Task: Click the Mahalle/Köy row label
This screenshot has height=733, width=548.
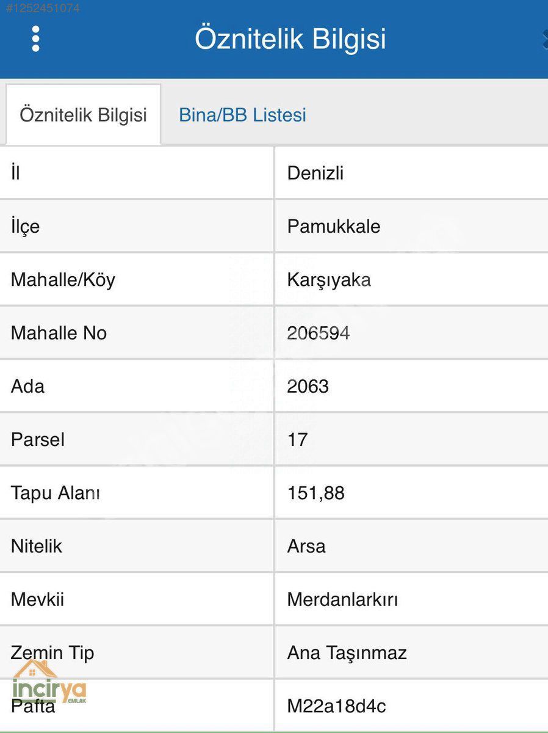Action: 63,280
